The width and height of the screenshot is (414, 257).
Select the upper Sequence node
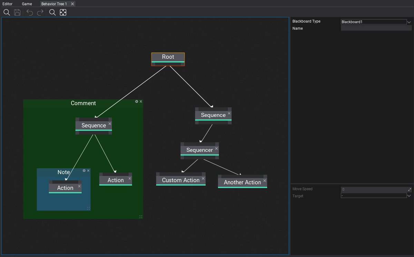tap(213, 115)
